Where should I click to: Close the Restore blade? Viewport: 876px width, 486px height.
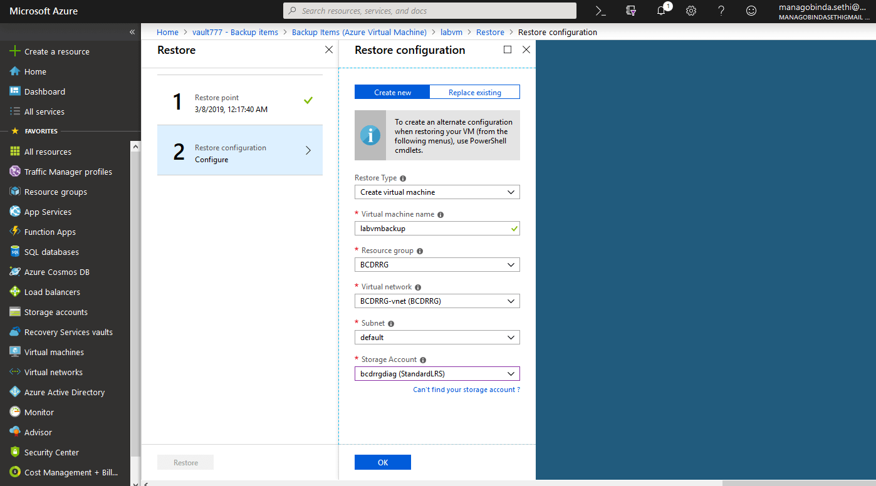coord(329,49)
